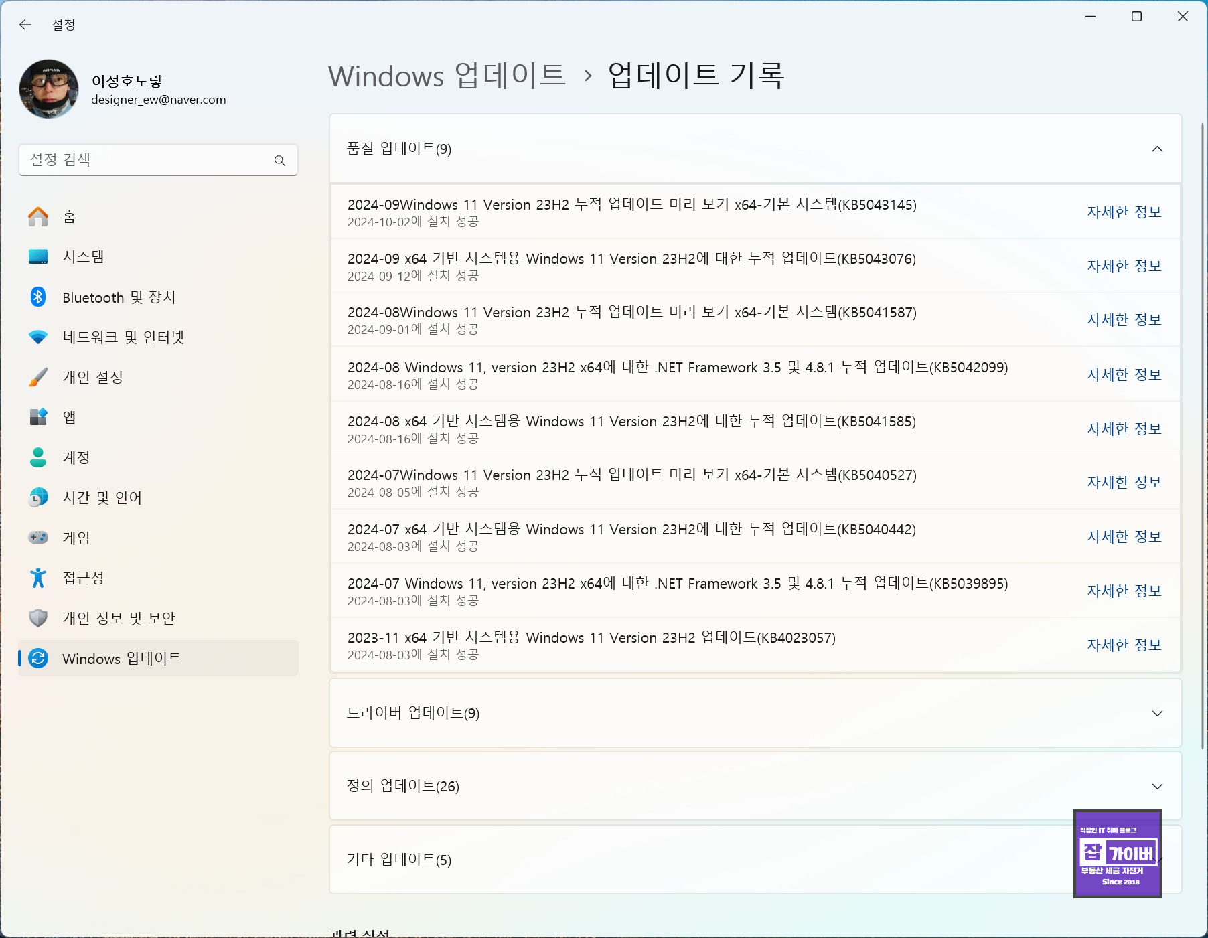Click the KB5041587 update title
This screenshot has height=938, width=1208.
tap(632, 312)
